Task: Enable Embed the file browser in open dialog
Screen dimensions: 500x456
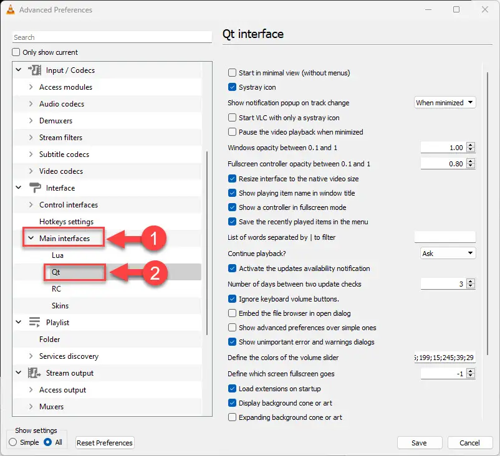Action: tap(232, 313)
